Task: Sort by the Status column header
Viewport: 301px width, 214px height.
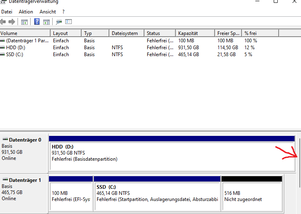Action: 160,33
